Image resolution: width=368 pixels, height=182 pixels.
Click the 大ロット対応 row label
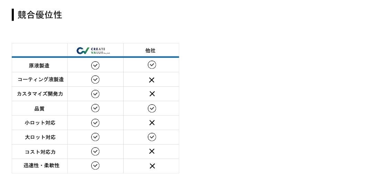pyautogui.click(x=40, y=137)
